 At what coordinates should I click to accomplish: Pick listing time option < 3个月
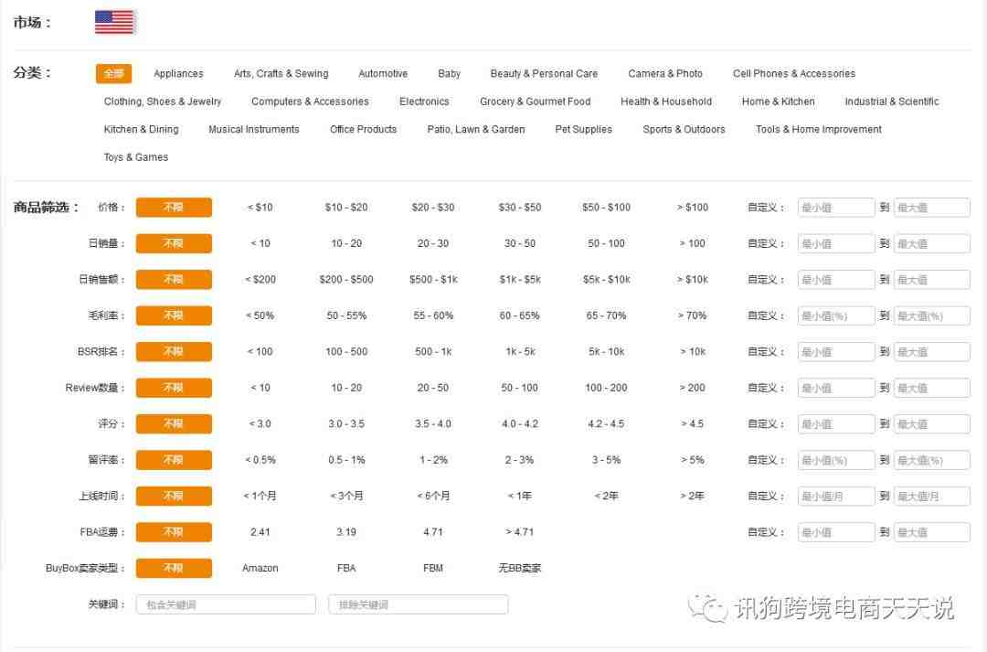[346, 497]
